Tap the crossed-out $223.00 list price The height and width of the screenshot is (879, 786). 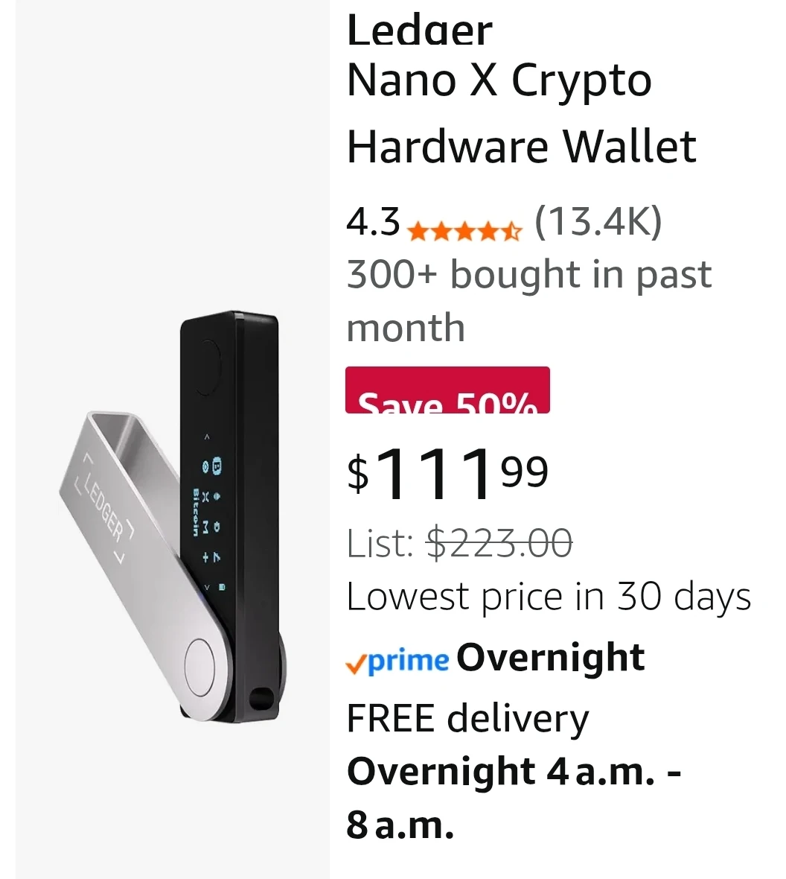[x=499, y=542]
